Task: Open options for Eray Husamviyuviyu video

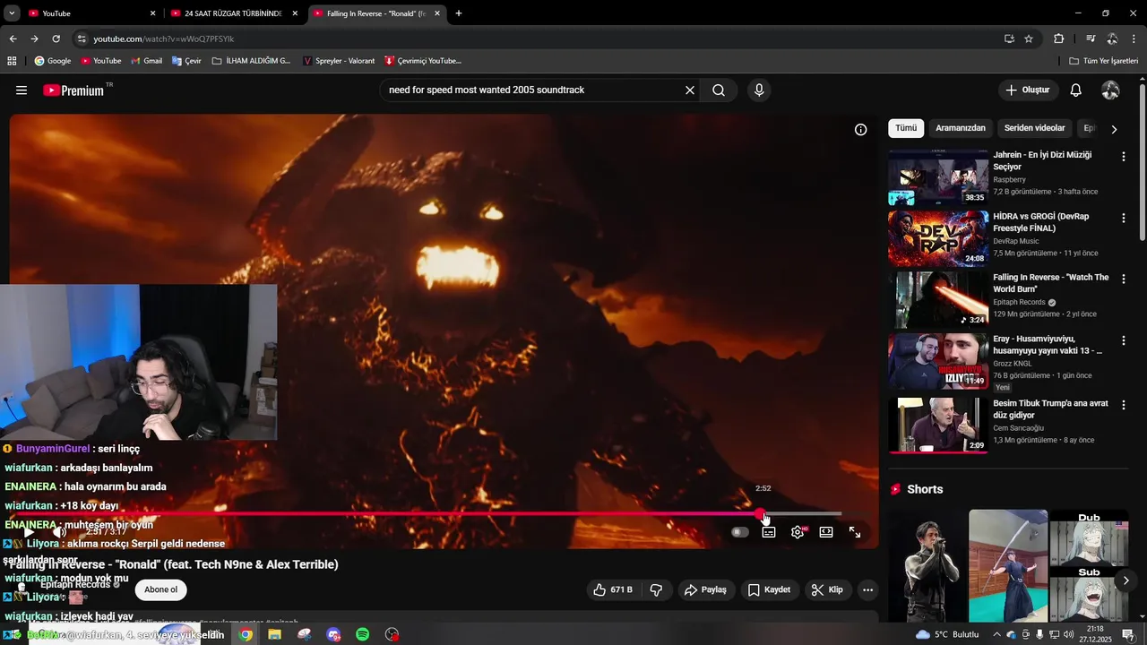Action: click(1124, 340)
